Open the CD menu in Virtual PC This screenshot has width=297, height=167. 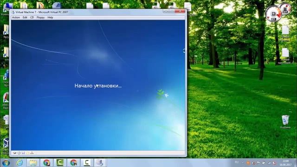pos(32,18)
